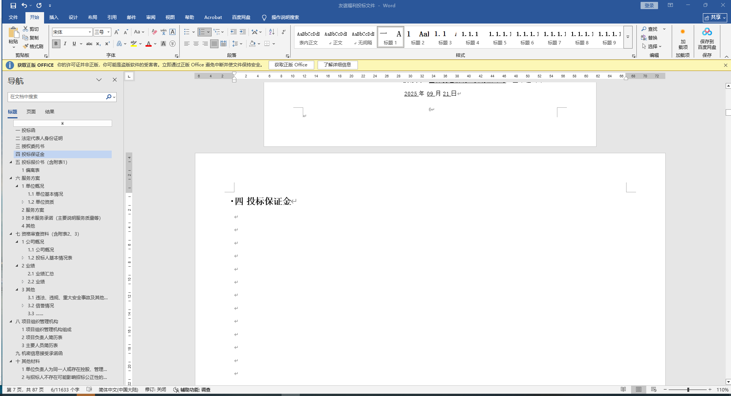Toggle numbered list formatting
The width and height of the screenshot is (731, 396).
coord(202,32)
